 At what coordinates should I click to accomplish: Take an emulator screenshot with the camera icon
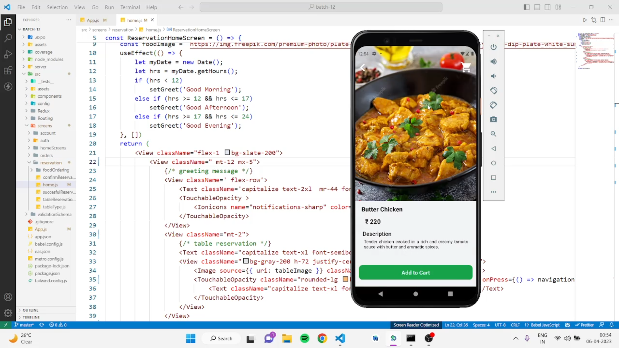click(x=494, y=120)
